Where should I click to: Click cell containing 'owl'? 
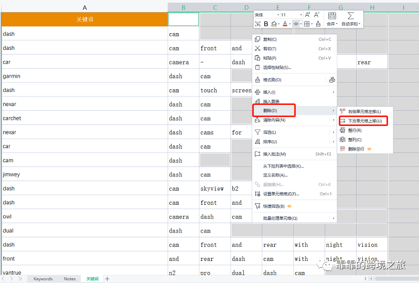pos(84,216)
